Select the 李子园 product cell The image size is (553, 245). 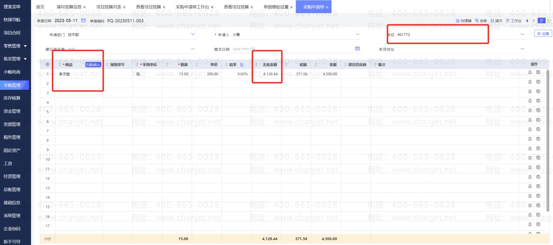pyautogui.click(x=79, y=74)
